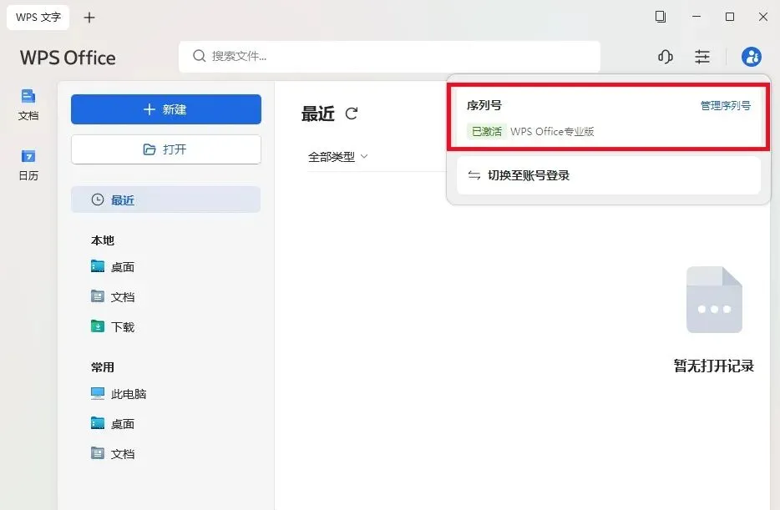Open the settings sliders icon
The width and height of the screenshot is (780, 510).
tap(701, 57)
